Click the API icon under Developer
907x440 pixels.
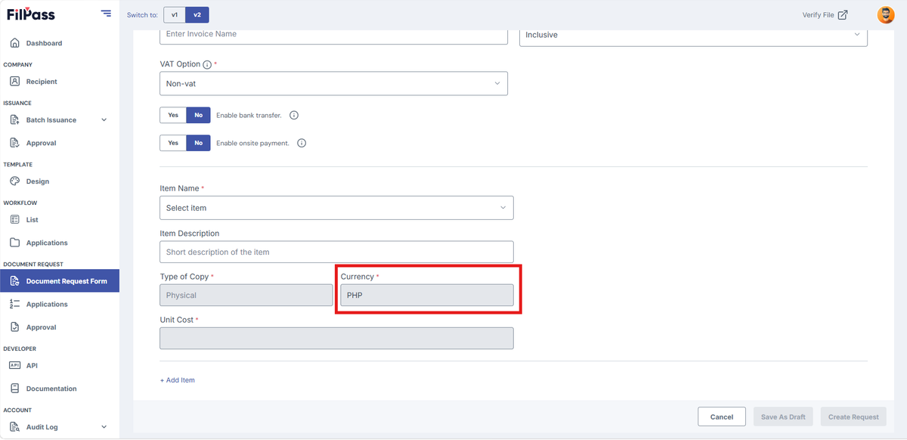click(14, 365)
